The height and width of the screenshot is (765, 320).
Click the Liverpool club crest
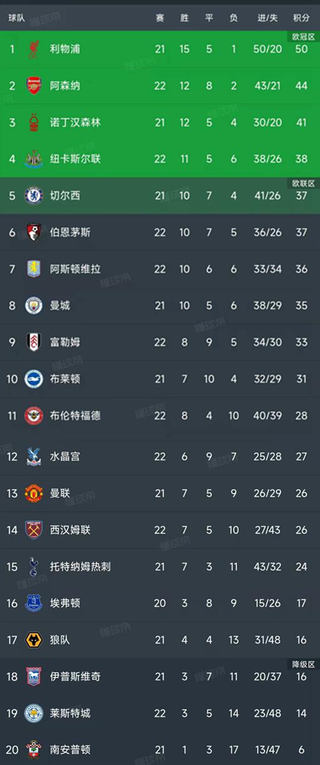(x=33, y=49)
